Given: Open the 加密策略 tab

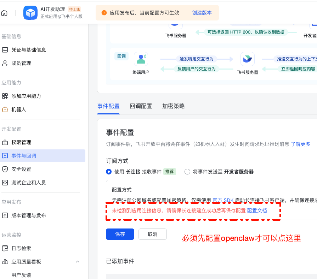Looking at the screenshot, I should point(174,106).
